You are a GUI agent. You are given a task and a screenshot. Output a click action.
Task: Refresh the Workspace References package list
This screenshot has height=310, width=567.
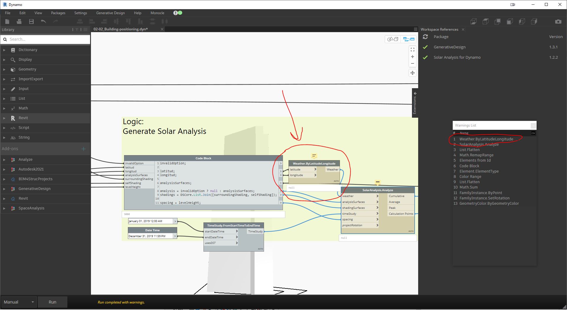[425, 37]
